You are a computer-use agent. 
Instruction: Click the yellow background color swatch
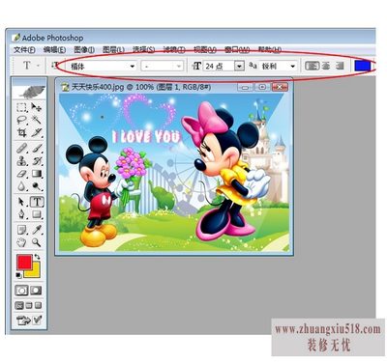(x=35, y=272)
